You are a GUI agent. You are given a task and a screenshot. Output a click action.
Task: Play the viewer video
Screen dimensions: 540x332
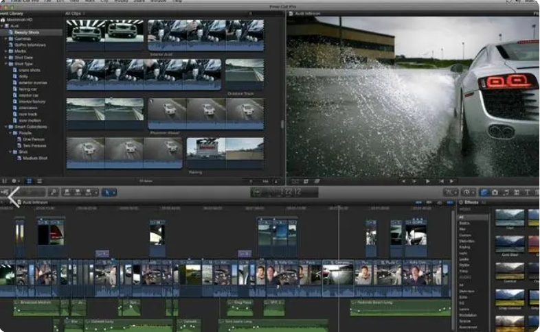pyautogui.click(x=427, y=181)
